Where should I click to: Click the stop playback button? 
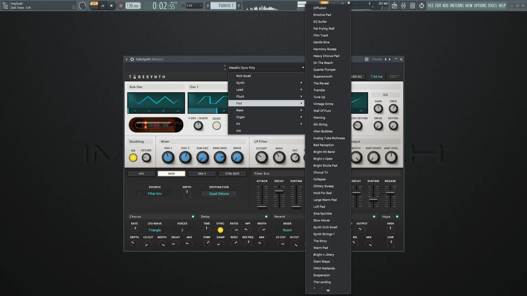click(111, 5)
